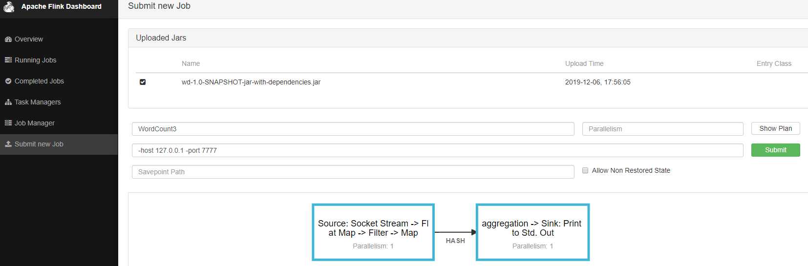Click the Savepoint Path field
Screen dimensions: 808x266
353,172
